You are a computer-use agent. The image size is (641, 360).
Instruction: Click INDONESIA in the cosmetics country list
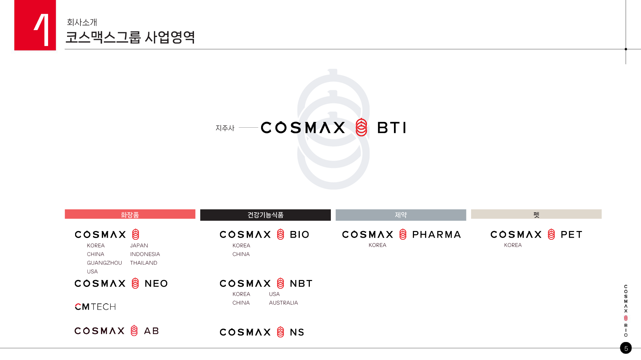145,254
